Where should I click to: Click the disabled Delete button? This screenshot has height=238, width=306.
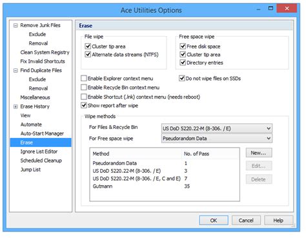tap(259, 179)
